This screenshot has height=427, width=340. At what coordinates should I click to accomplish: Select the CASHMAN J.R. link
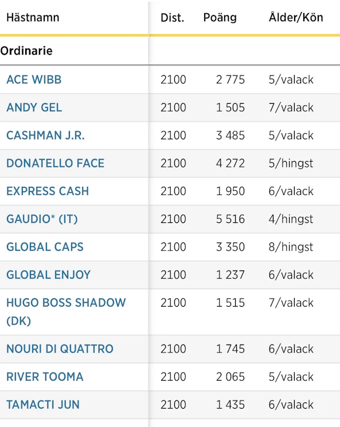(45, 135)
